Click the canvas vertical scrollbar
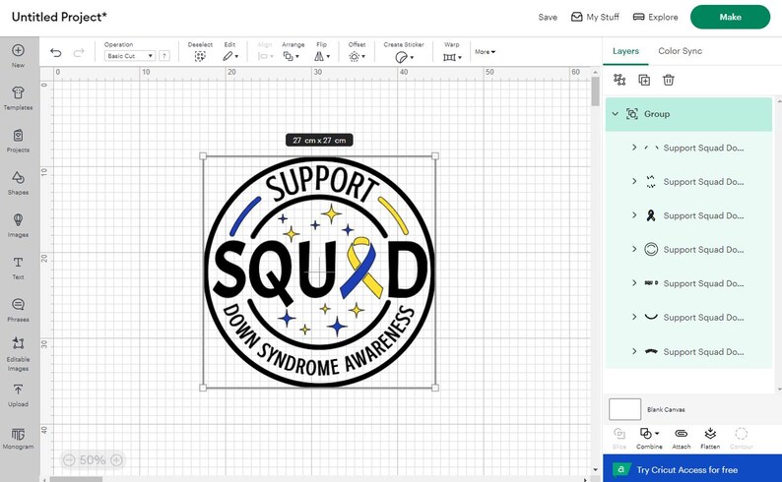The height and width of the screenshot is (482, 782). [595, 91]
